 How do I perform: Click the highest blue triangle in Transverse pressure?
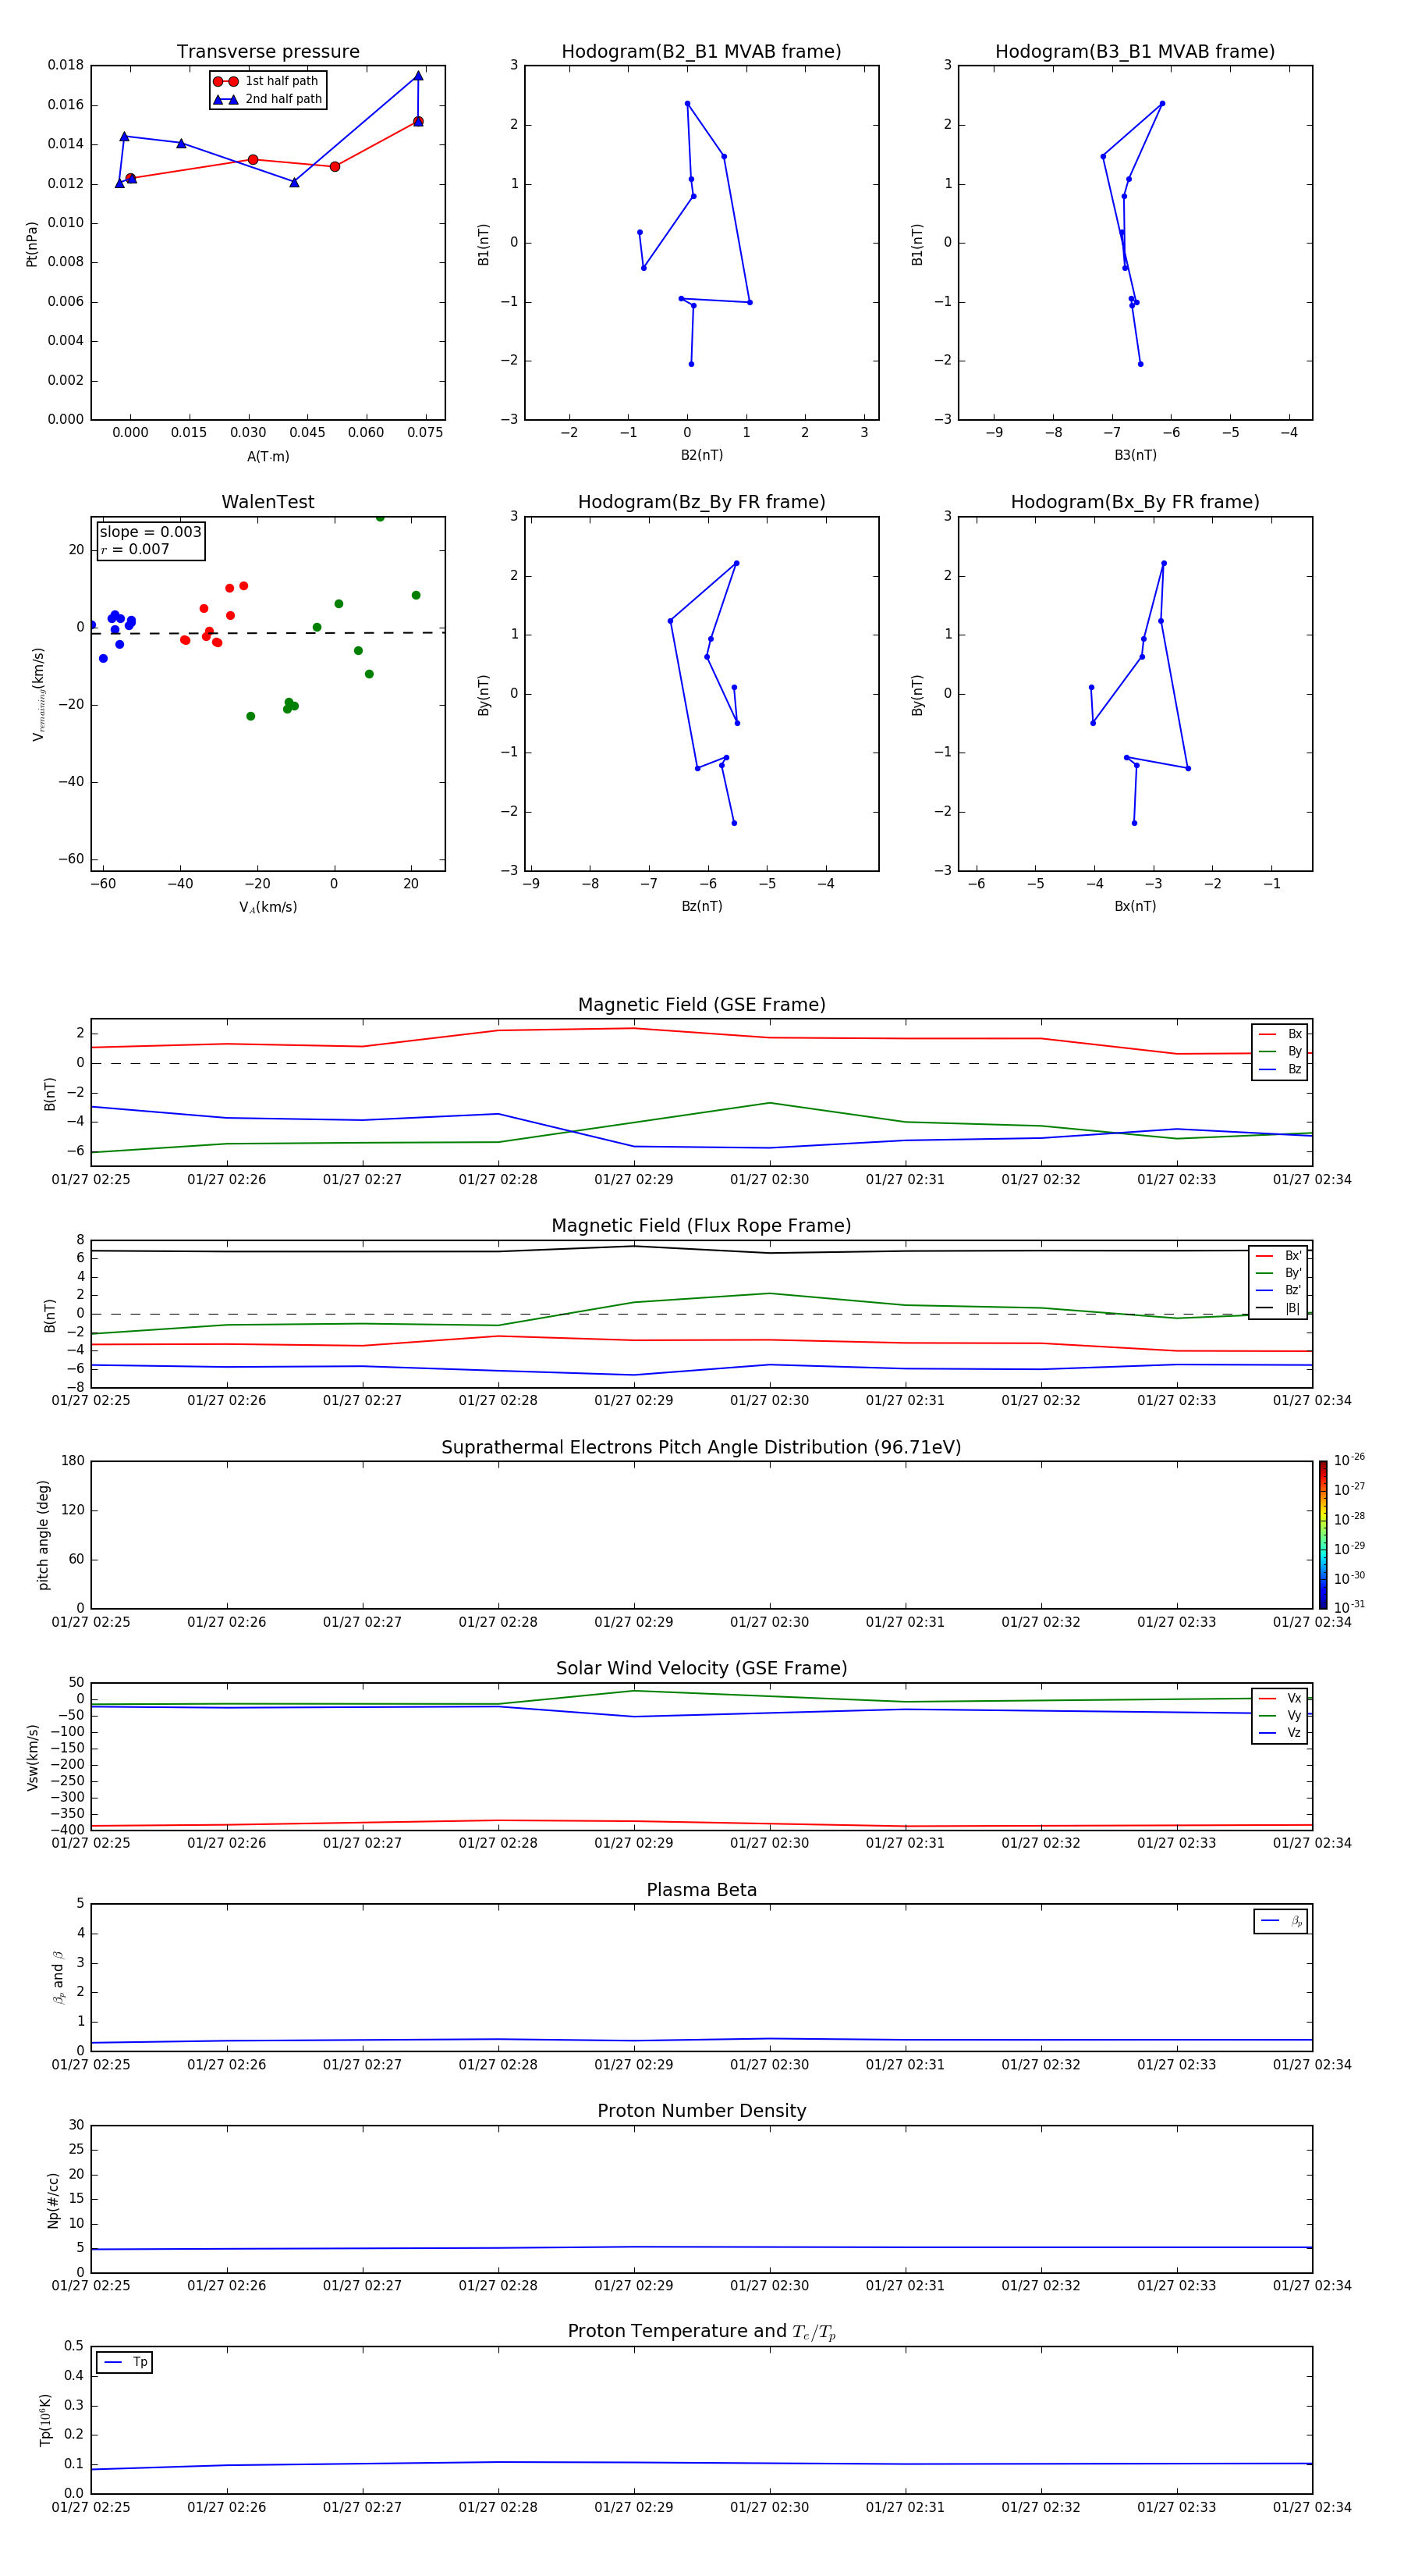pos(418,75)
